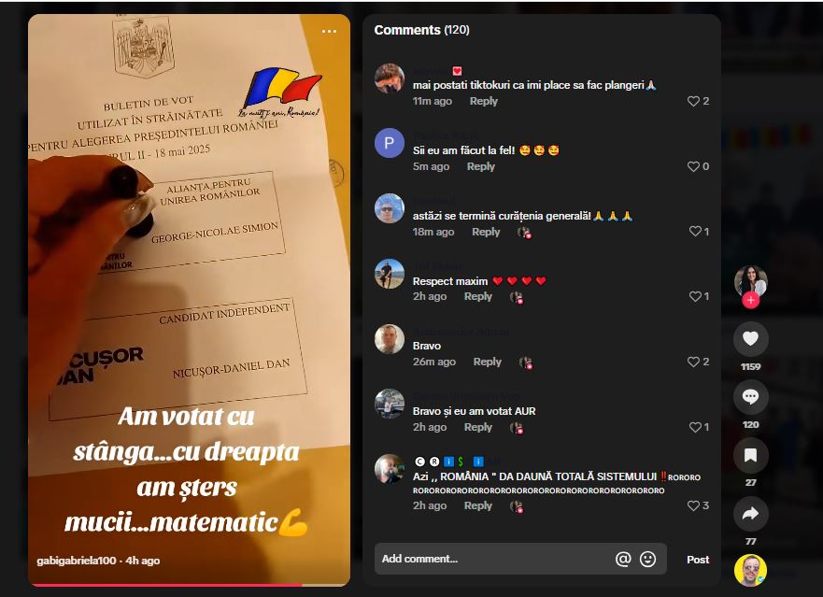The width and height of the screenshot is (823, 597).
Task: Share the video with the arrow icon
Action: (x=750, y=514)
